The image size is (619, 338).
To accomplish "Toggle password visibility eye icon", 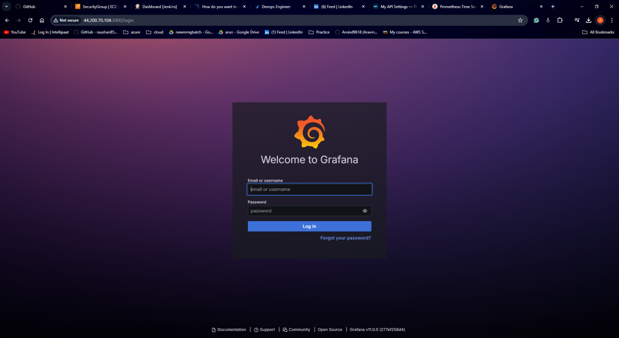I will (x=365, y=211).
